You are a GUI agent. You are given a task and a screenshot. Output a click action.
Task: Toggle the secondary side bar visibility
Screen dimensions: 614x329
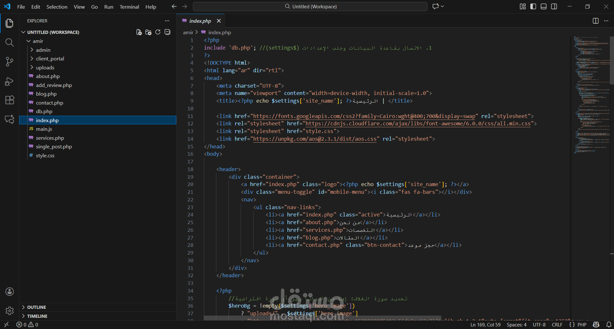pyautogui.click(x=554, y=7)
